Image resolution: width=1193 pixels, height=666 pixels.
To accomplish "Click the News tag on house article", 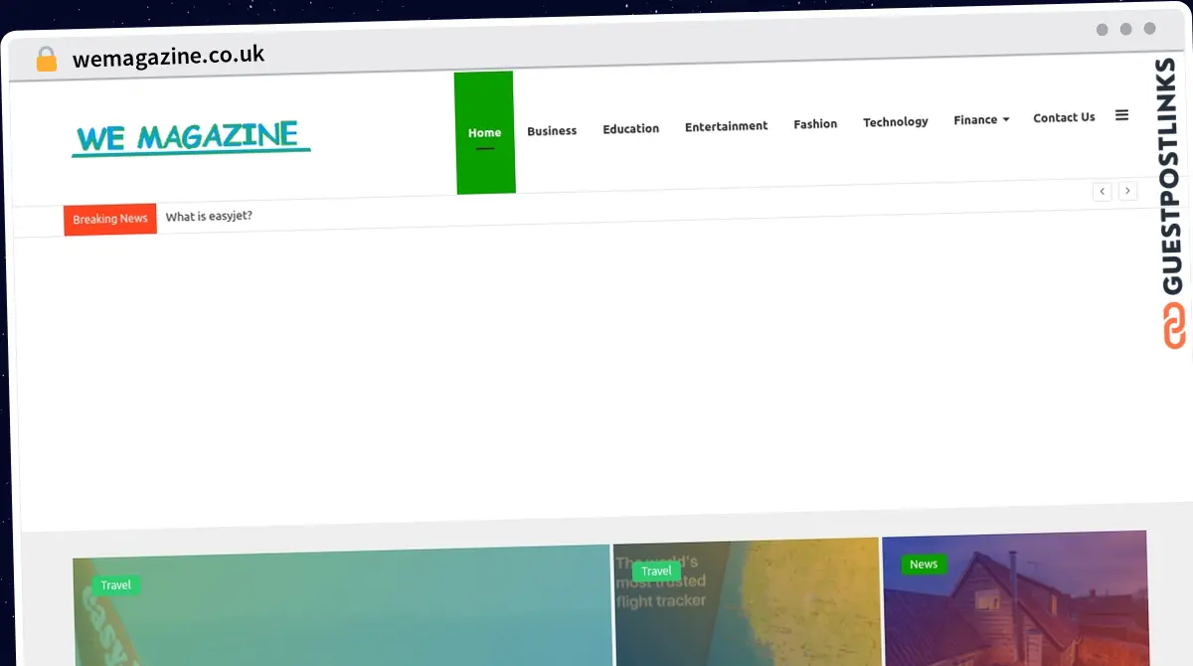I will [x=924, y=565].
